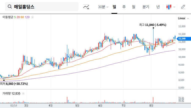Click the 60-day moving average label
191x108 pixels.
tap(22, 17)
